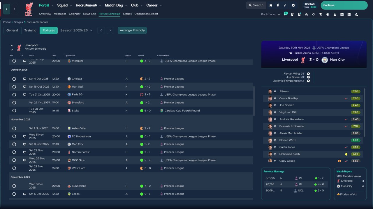This screenshot has width=373, height=209.
Task: Click the fixture list vertical scrollbar
Action: coord(254,101)
